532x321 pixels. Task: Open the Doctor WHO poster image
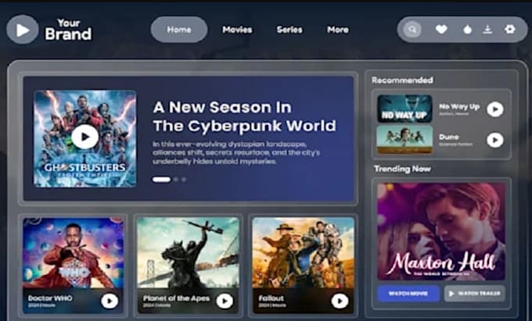pyautogui.click(x=74, y=253)
